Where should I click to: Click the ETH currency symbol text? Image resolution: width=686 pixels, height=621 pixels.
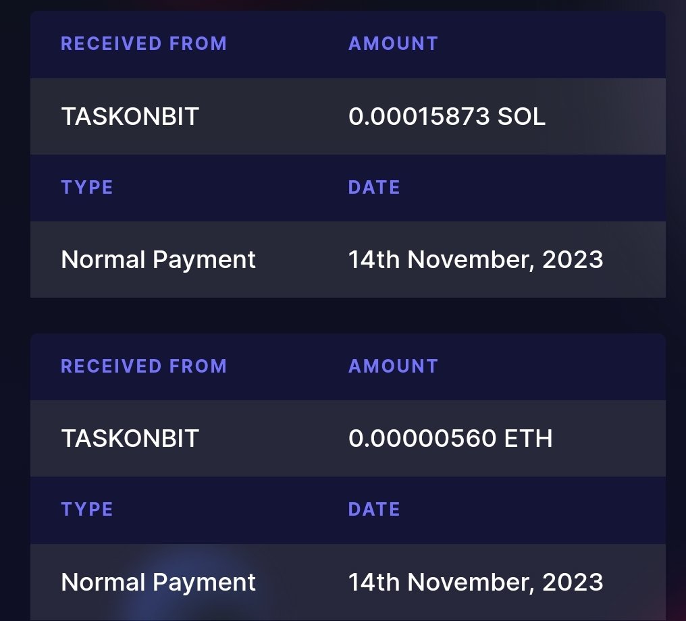point(529,439)
